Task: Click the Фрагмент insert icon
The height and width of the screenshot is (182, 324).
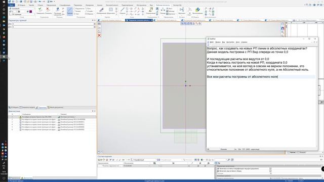Action: click(182, 10)
